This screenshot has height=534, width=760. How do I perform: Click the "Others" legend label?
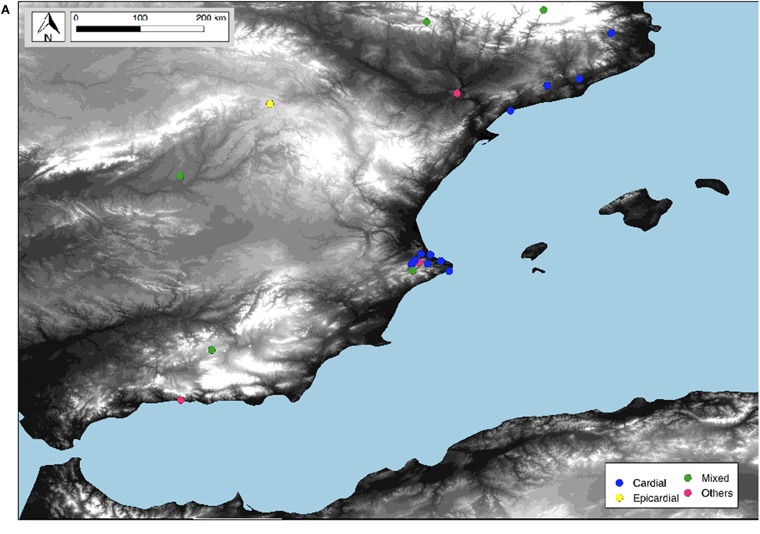coord(717,493)
